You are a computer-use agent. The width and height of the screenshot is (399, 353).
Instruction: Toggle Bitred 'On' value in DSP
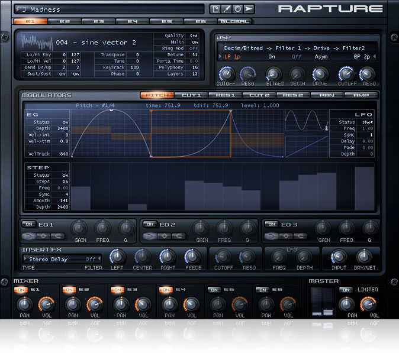[272, 57]
